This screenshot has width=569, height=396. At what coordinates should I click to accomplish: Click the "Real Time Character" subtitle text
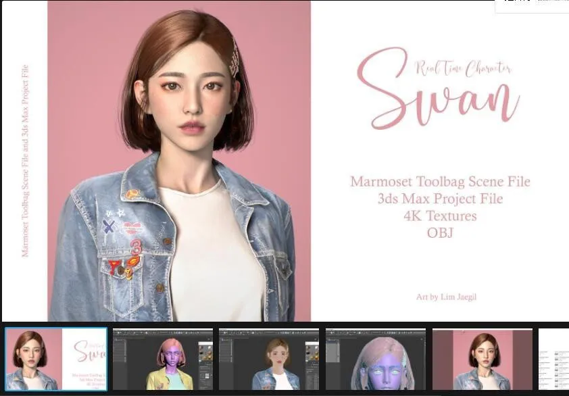tap(463, 68)
